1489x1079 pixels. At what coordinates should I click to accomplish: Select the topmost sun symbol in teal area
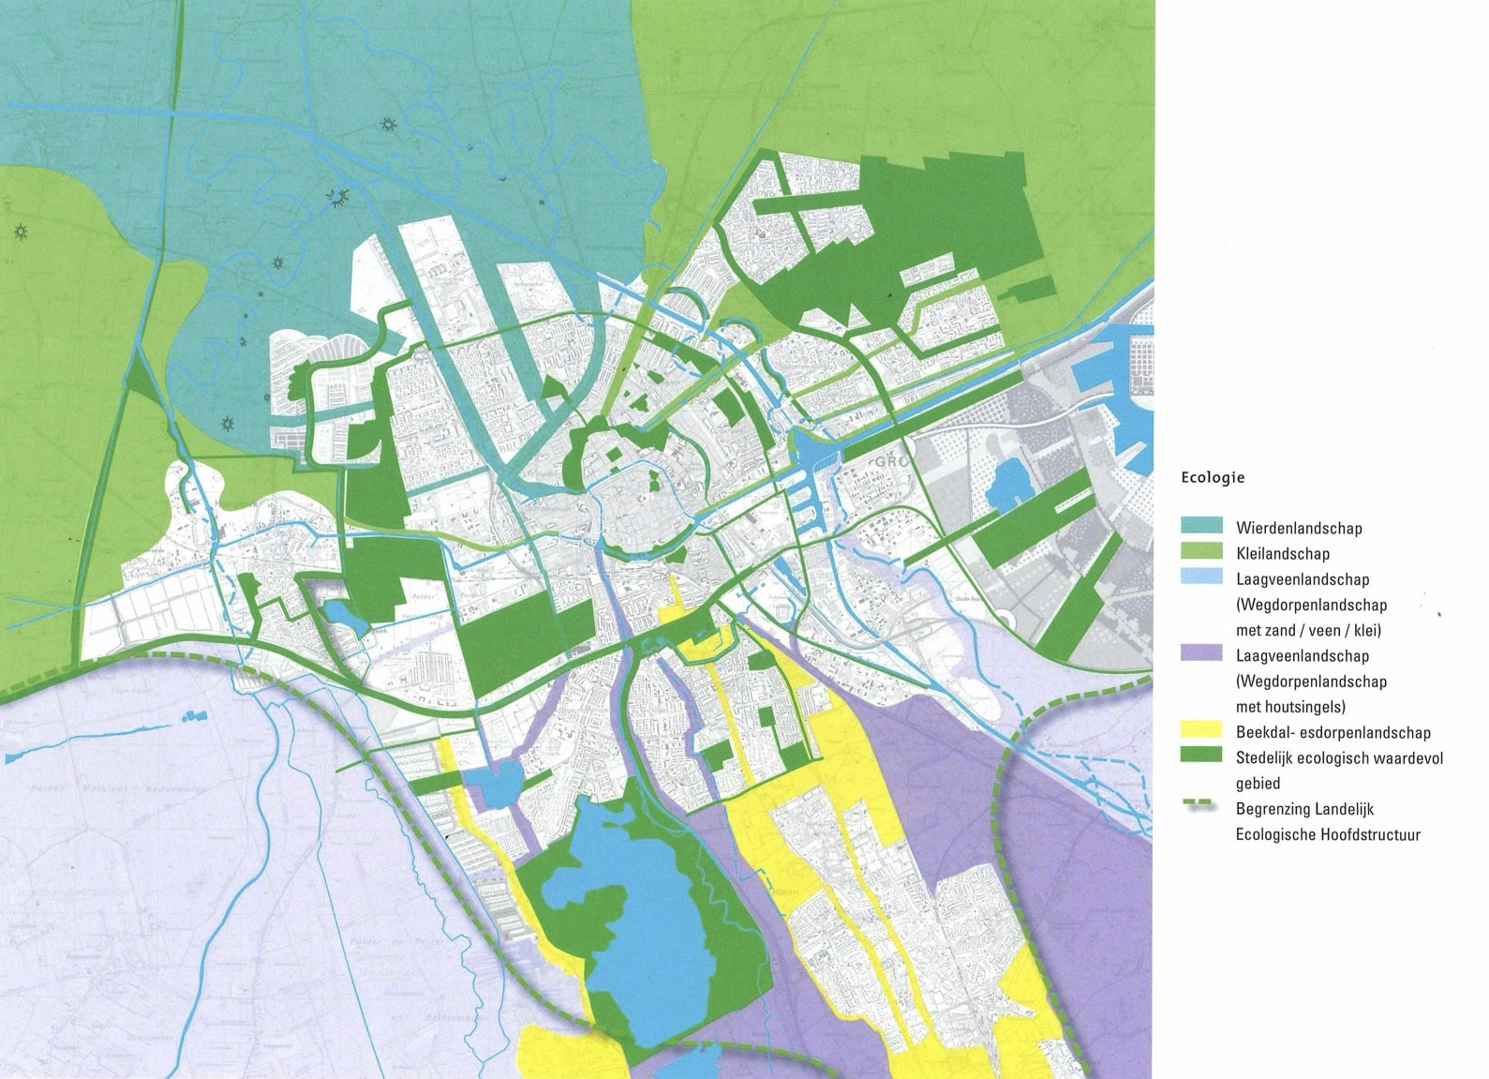pos(388,124)
